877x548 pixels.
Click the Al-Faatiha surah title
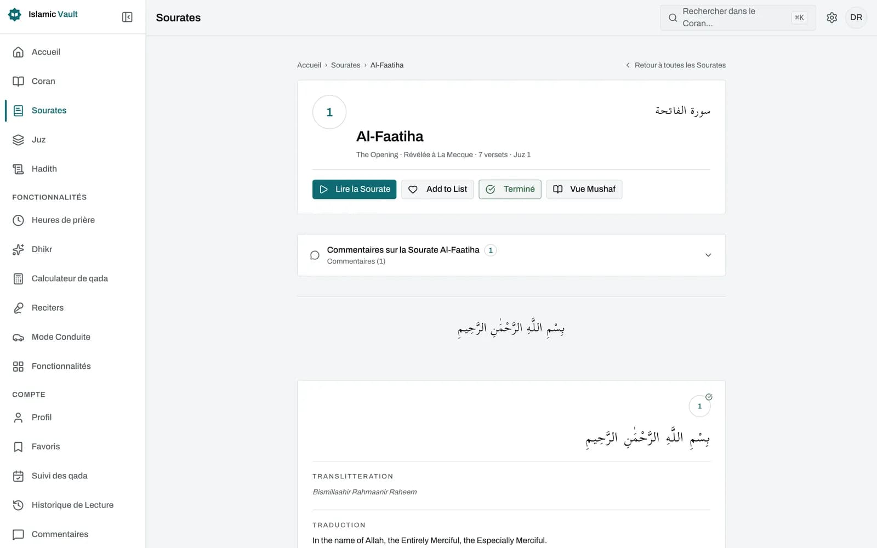click(x=390, y=136)
